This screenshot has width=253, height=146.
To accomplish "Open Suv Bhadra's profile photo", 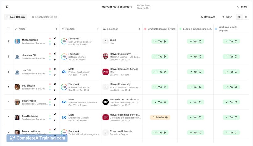I will 17,87.
